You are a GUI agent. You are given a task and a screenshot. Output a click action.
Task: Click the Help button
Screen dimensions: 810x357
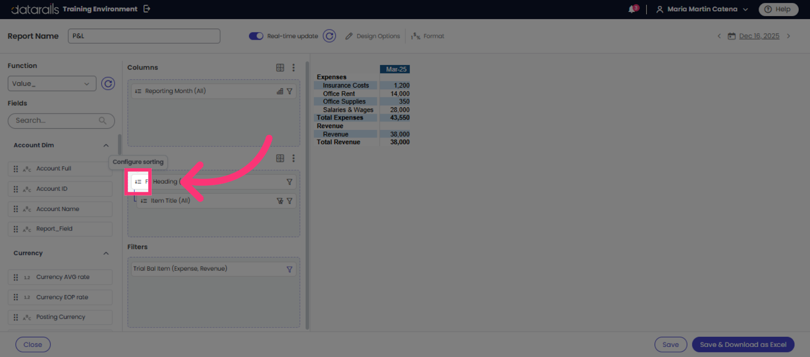(x=778, y=9)
